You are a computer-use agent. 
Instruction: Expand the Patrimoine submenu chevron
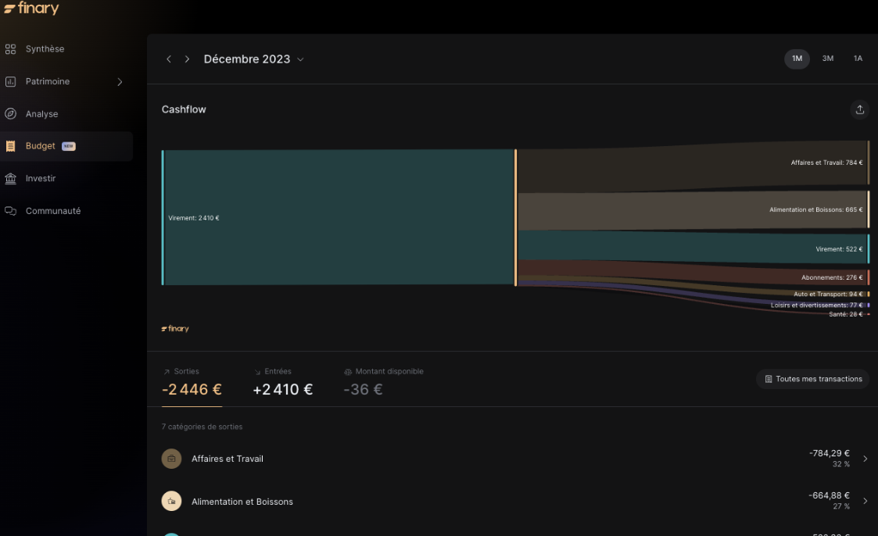[120, 82]
